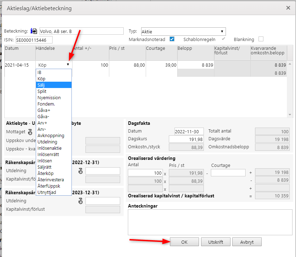Collapse the Händelse dropdown arrow on Köp
The image size is (296, 257).
[x=68, y=65]
